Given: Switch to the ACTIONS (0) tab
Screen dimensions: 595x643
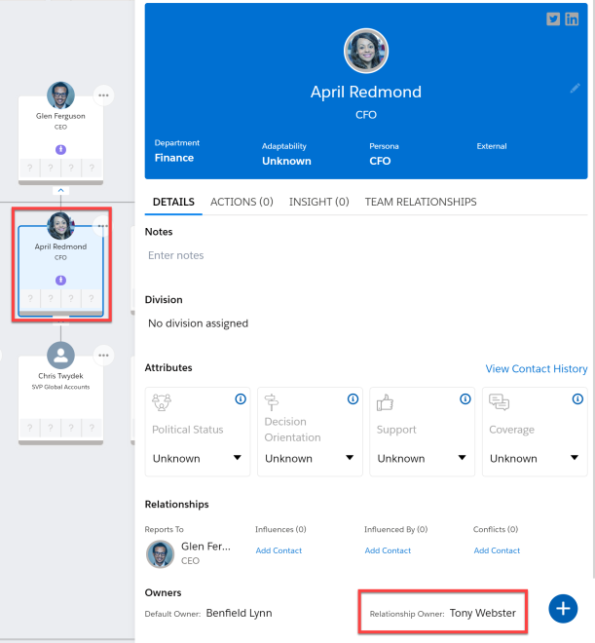Looking at the screenshot, I should coord(242,202).
